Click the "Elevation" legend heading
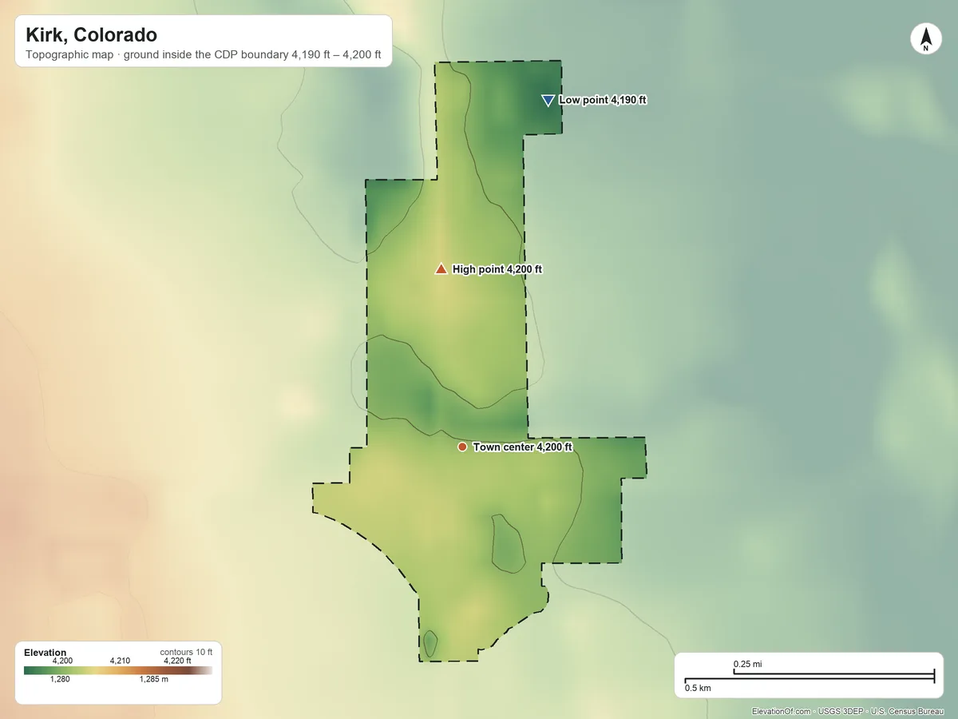 [46, 653]
